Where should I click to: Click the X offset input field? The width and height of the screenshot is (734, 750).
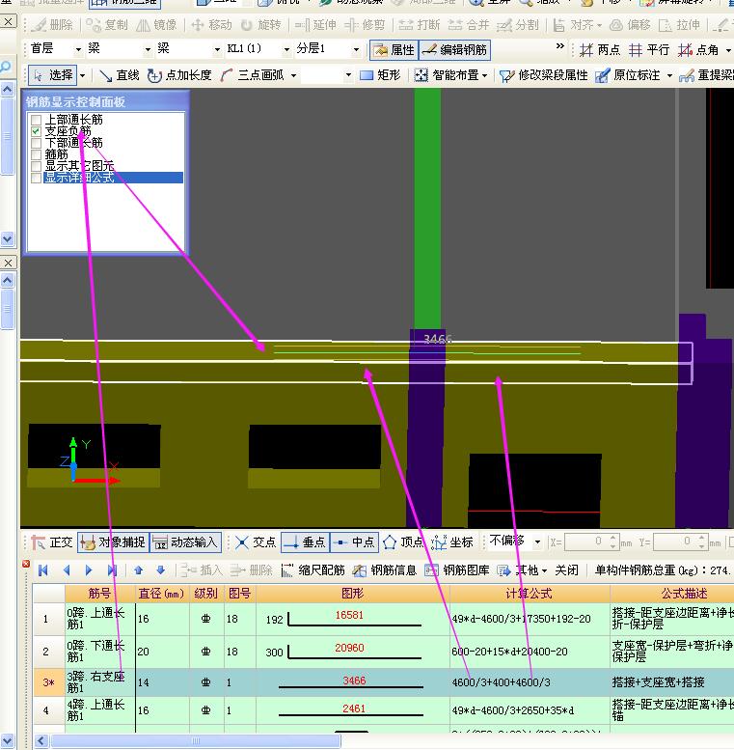point(585,542)
